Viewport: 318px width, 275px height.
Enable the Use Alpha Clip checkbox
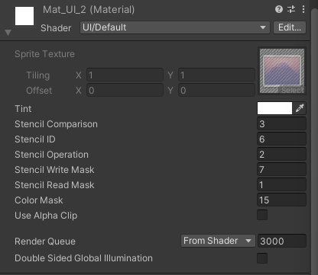262,215
